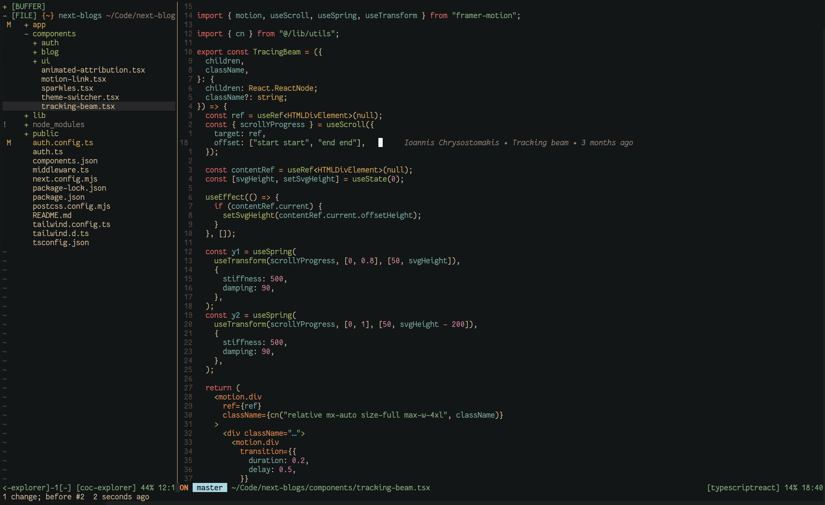Expand the app folder

tap(26, 25)
